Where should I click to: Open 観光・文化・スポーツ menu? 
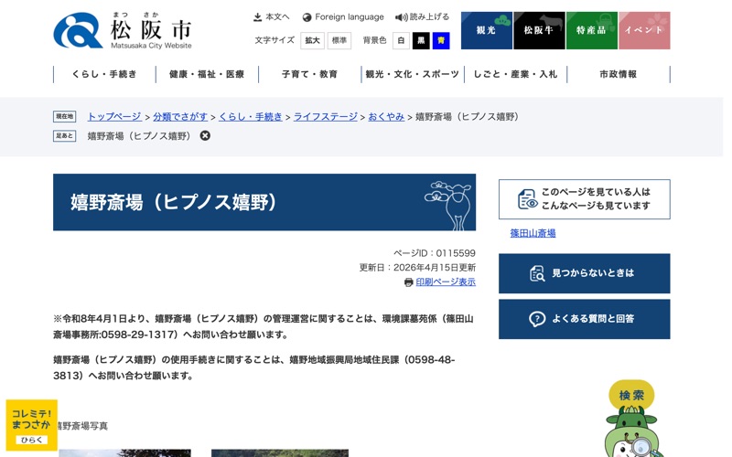click(x=413, y=74)
